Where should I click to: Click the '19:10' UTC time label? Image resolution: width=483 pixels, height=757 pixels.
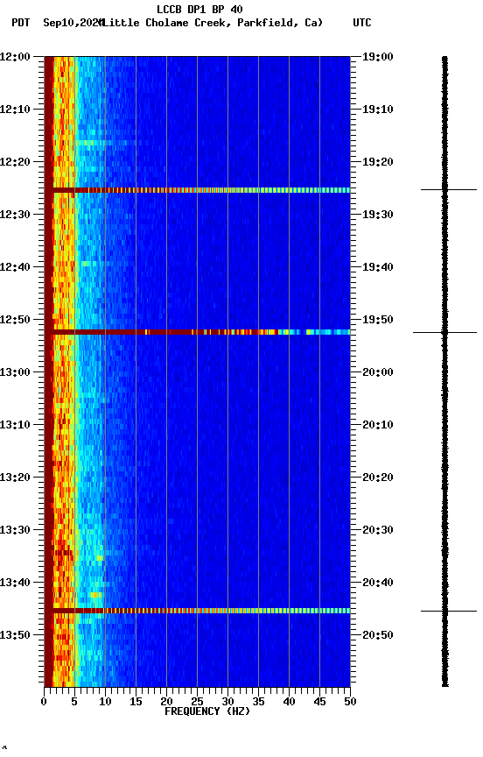click(378, 110)
